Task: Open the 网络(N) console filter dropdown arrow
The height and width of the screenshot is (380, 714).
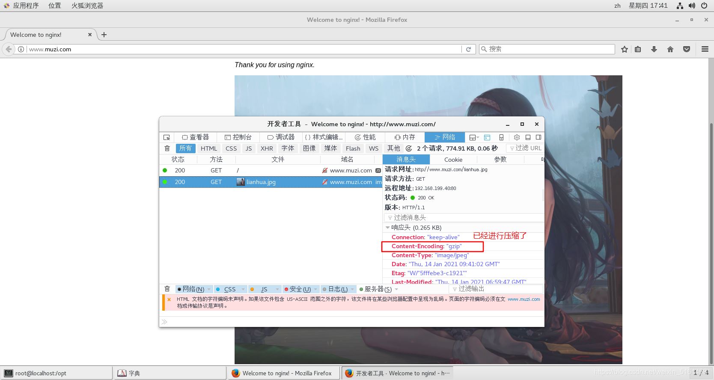Action: click(209, 289)
